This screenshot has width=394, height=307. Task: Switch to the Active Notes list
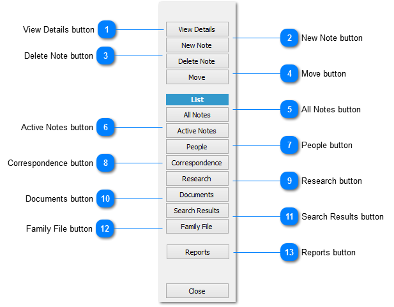tap(197, 131)
